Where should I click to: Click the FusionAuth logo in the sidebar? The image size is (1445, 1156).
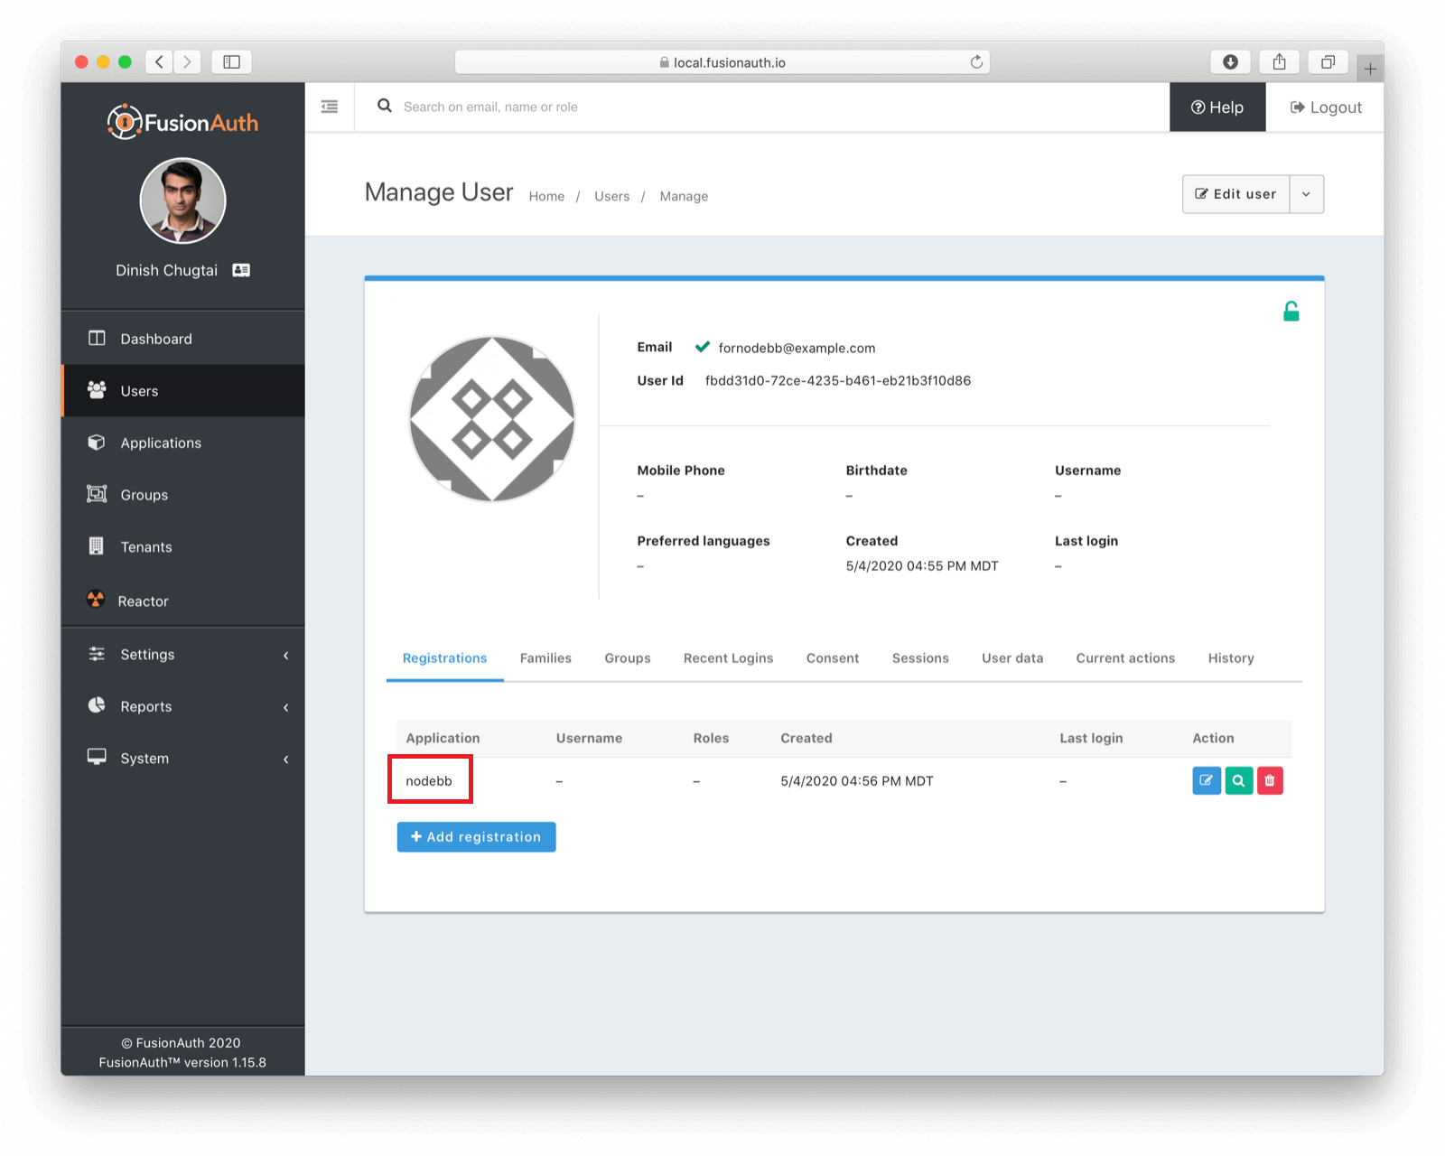(x=182, y=122)
